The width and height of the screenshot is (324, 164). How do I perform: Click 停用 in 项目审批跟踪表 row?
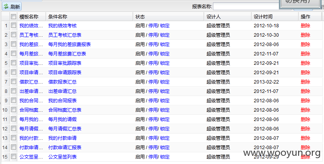click(153, 63)
